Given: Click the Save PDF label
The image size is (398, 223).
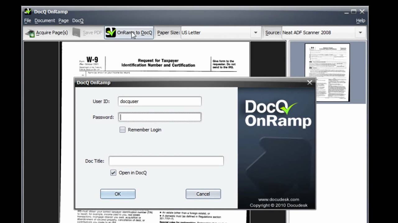Looking at the screenshot, I should coord(92,33).
